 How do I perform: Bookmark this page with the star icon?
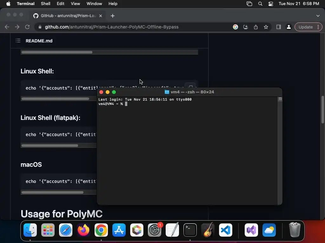click(266, 27)
